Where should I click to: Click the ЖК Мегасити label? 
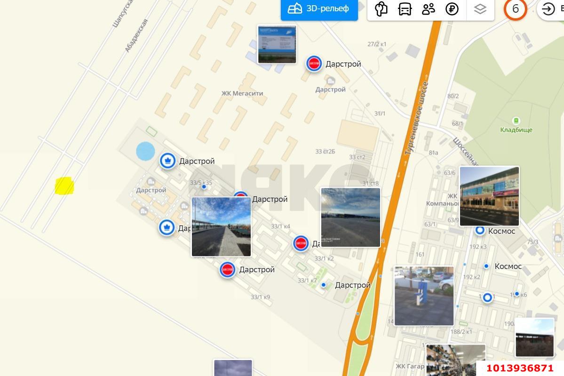point(242,93)
